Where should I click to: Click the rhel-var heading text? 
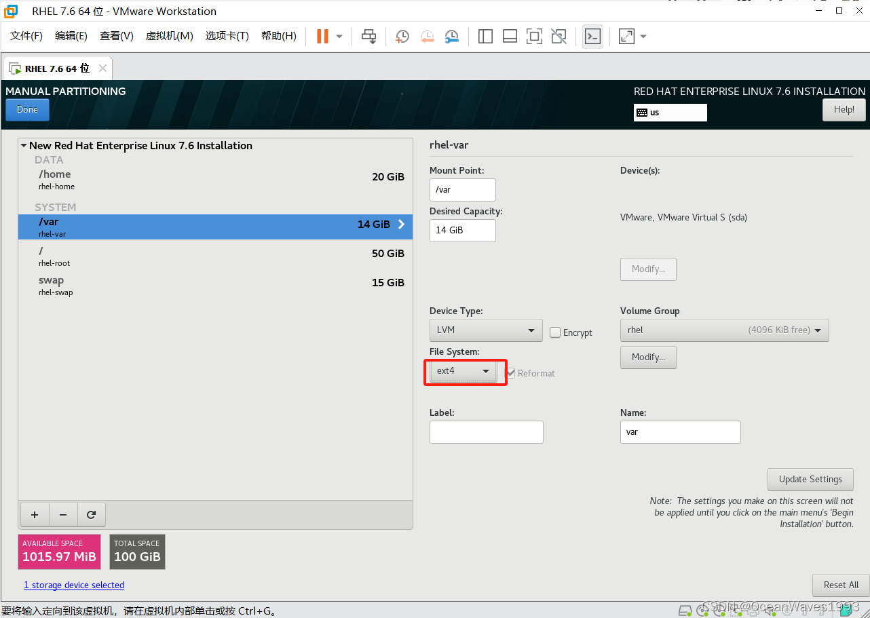tap(449, 145)
